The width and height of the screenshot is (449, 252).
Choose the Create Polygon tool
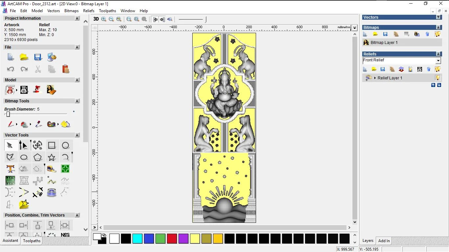37,157
